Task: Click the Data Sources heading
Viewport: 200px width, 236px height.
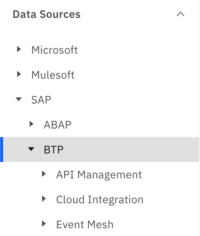Action: 47,14
